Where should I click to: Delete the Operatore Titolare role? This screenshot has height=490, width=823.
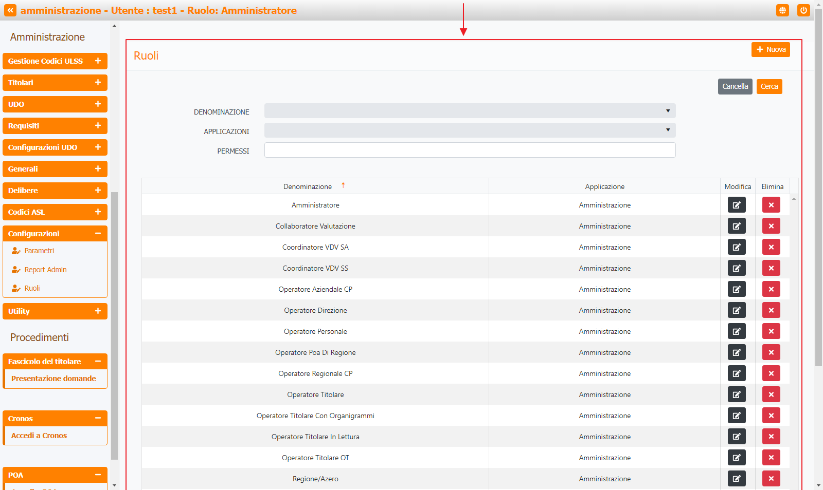click(771, 394)
